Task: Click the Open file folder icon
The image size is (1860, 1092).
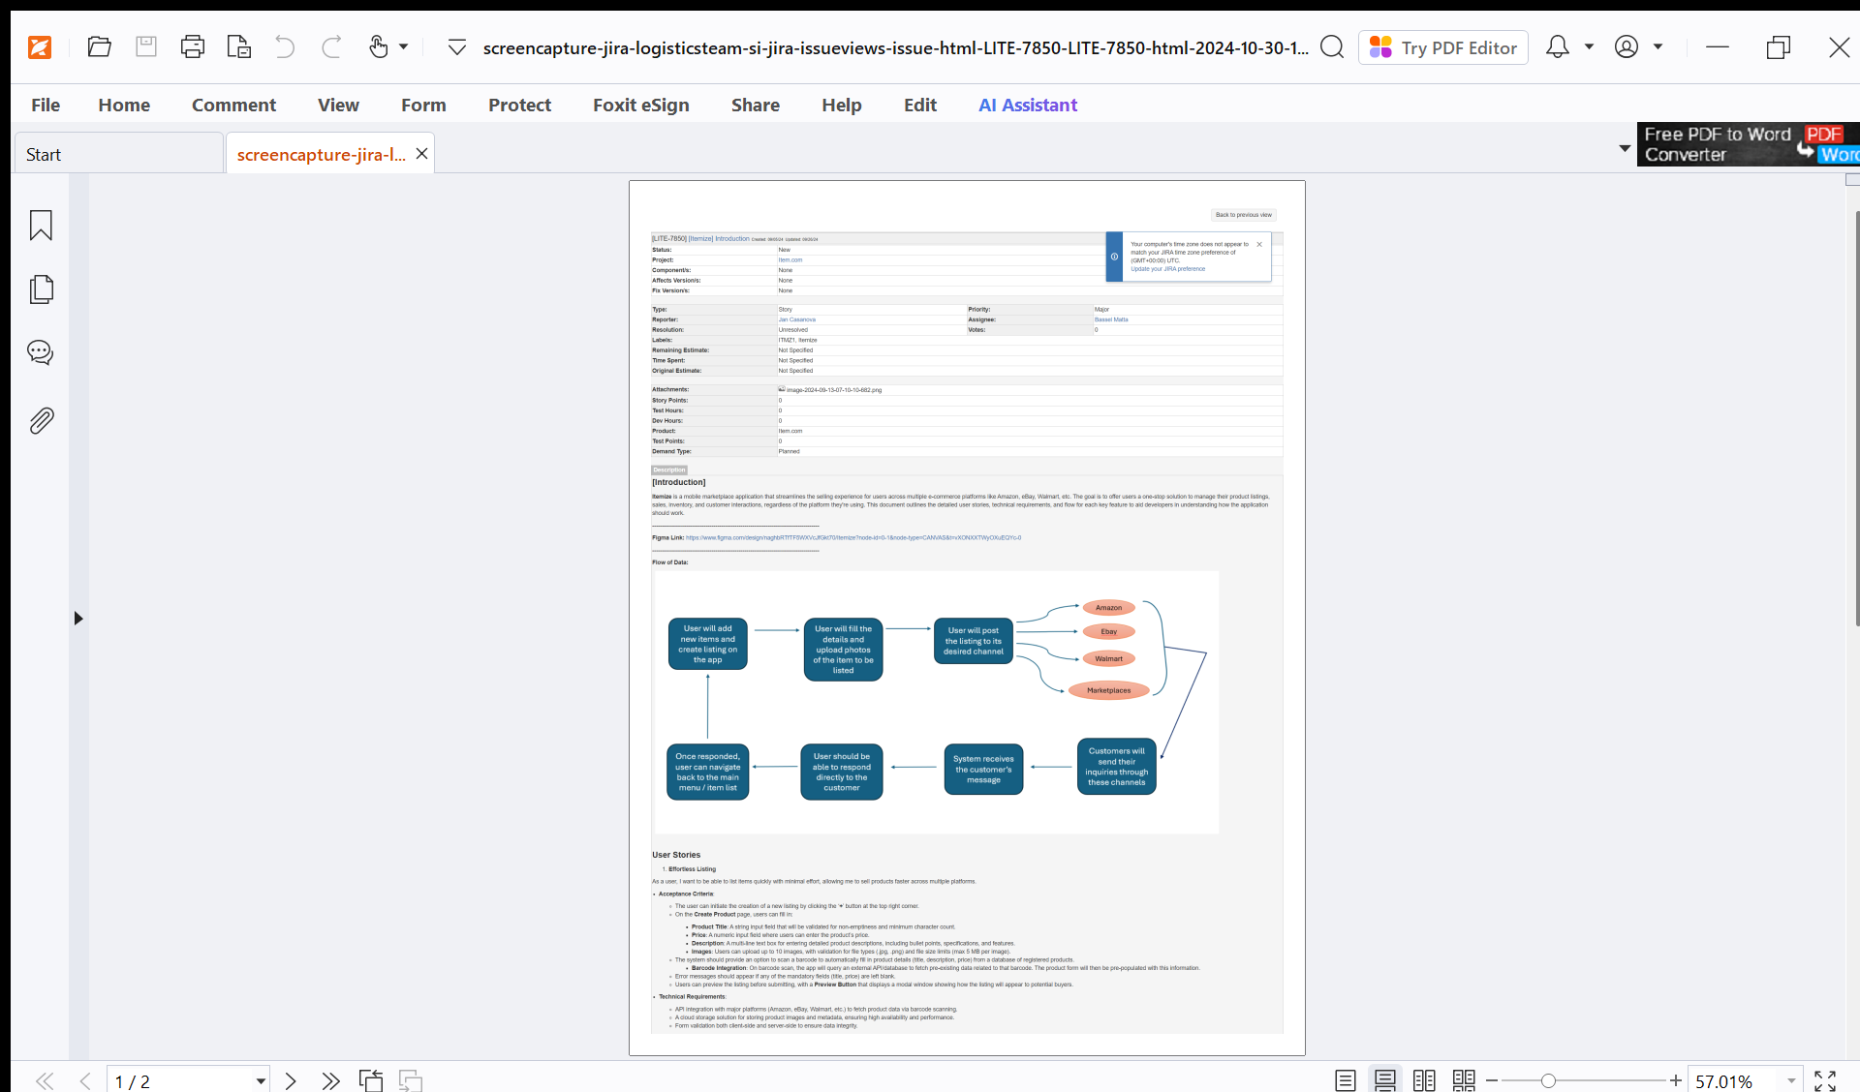Action: click(99, 46)
